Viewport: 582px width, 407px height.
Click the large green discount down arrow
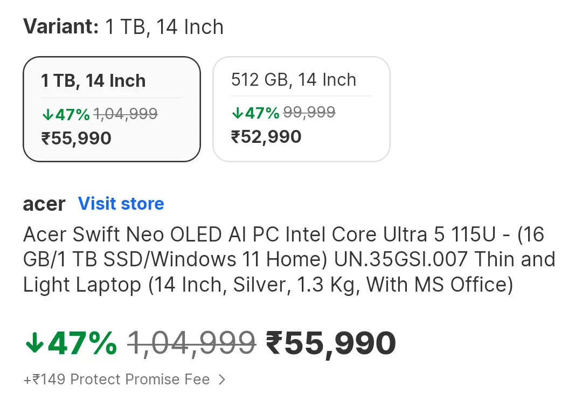(34, 343)
